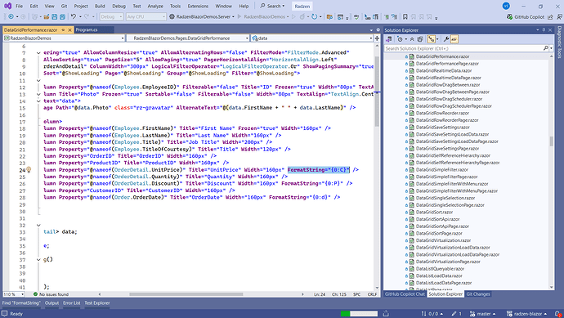Image resolution: width=564 pixels, height=318 pixels.
Task: Toggle the Solution Explorer preview selected items button
Action: tap(454, 39)
